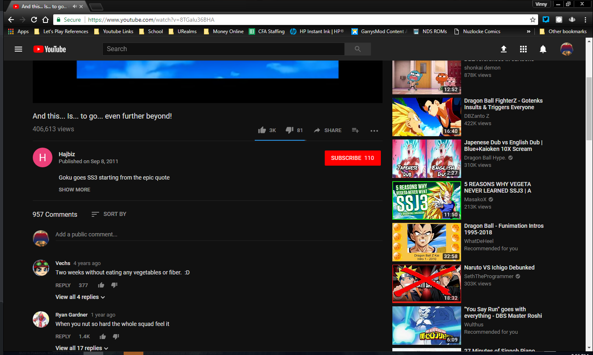This screenshot has height=355, width=593.
Task: Click the YouTube search magnifier button
Action: 358,49
